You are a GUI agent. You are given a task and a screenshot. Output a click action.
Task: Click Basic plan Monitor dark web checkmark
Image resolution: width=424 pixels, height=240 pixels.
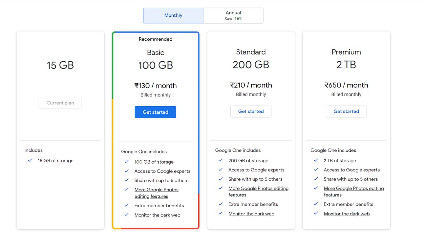(x=126, y=215)
